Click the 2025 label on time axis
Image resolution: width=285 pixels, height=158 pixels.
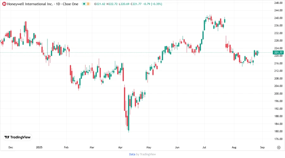39,148
